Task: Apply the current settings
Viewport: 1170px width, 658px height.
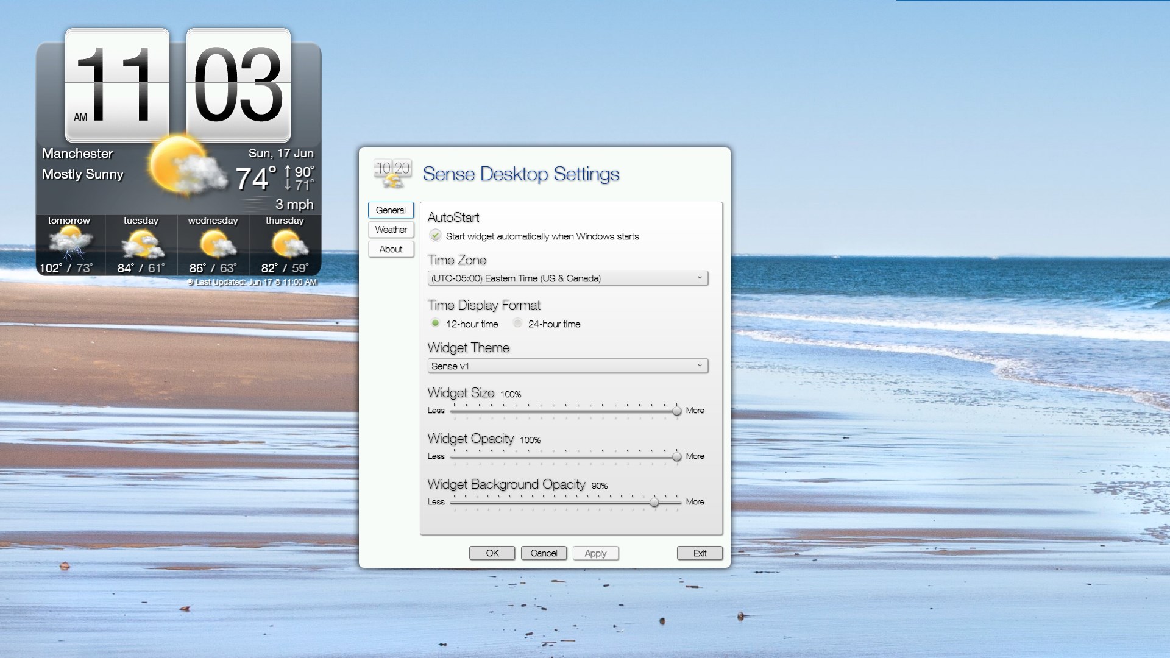Action: 595,553
